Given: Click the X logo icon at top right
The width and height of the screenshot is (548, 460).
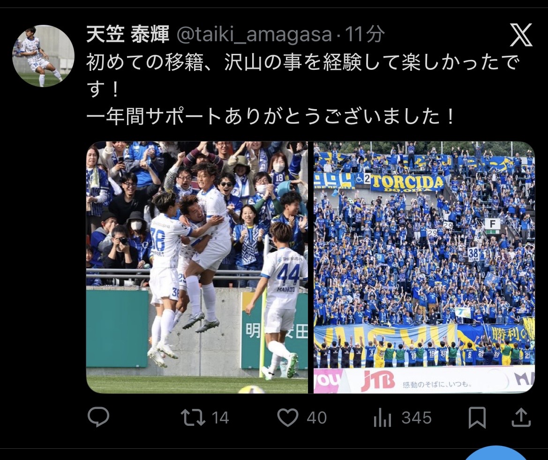Looking at the screenshot, I should coord(521,35).
